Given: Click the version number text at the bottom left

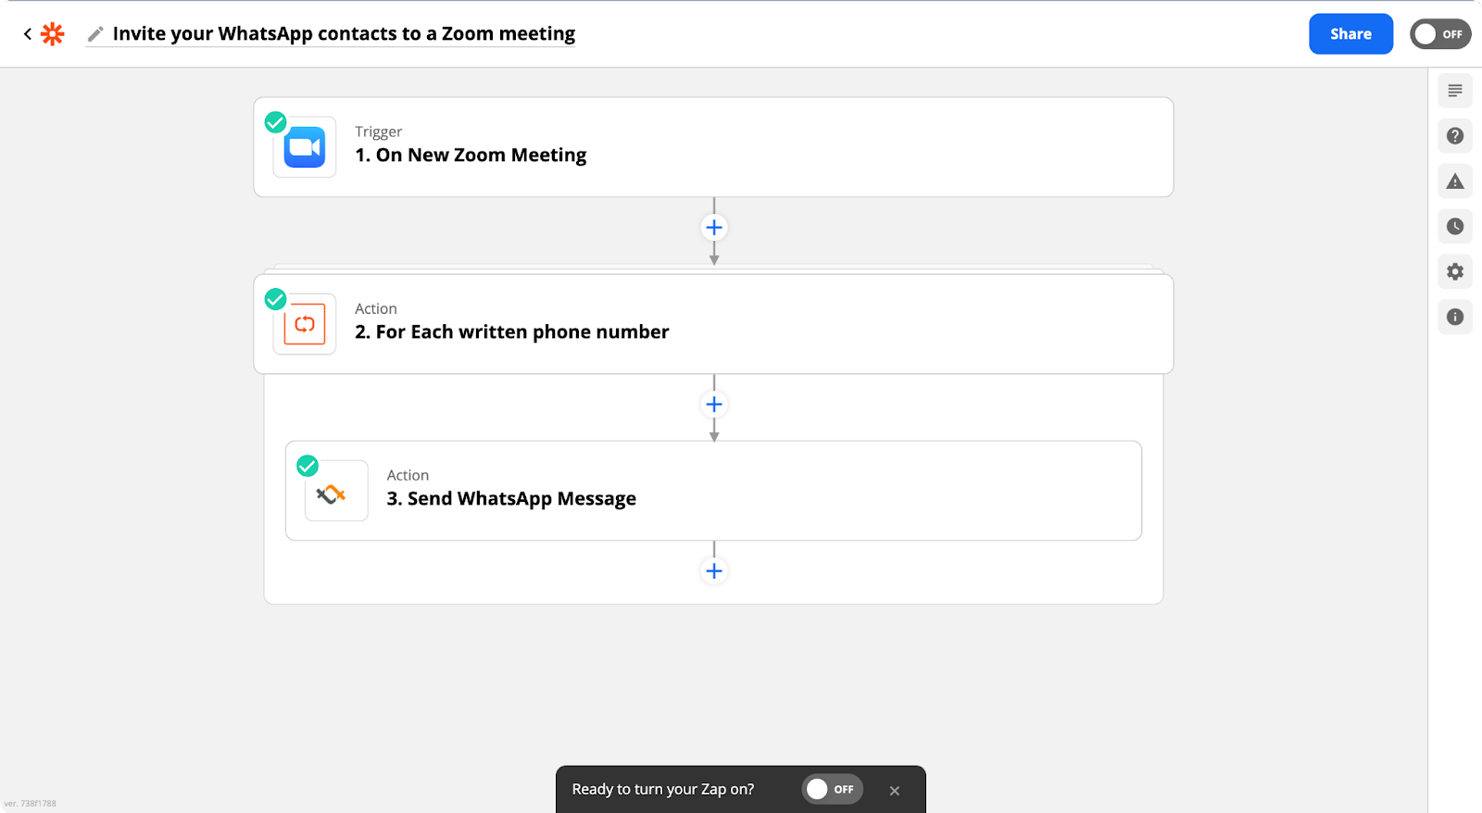Looking at the screenshot, I should [30, 804].
